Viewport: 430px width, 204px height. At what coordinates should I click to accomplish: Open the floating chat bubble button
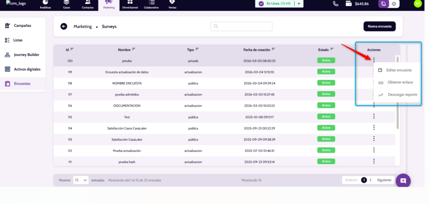click(403, 180)
